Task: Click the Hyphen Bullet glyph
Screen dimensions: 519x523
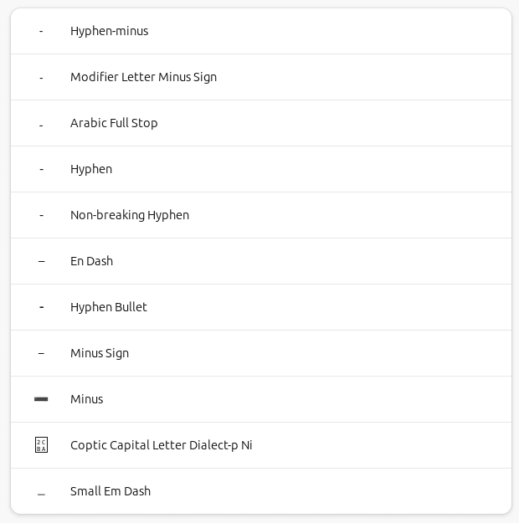Action: pos(41,307)
